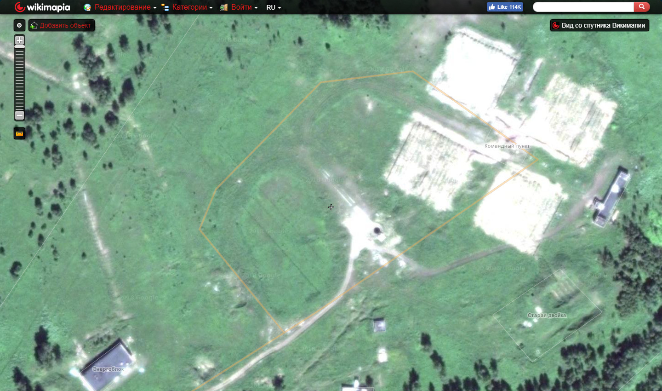Select the yellow ruler measurement tool

click(19, 133)
